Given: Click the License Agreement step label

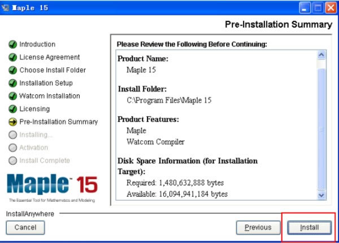Looking at the screenshot, I should coord(50,57).
